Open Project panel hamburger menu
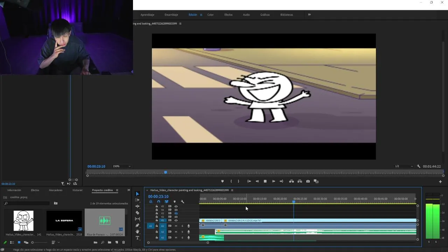448x252 pixels. (x=117, y=190)
